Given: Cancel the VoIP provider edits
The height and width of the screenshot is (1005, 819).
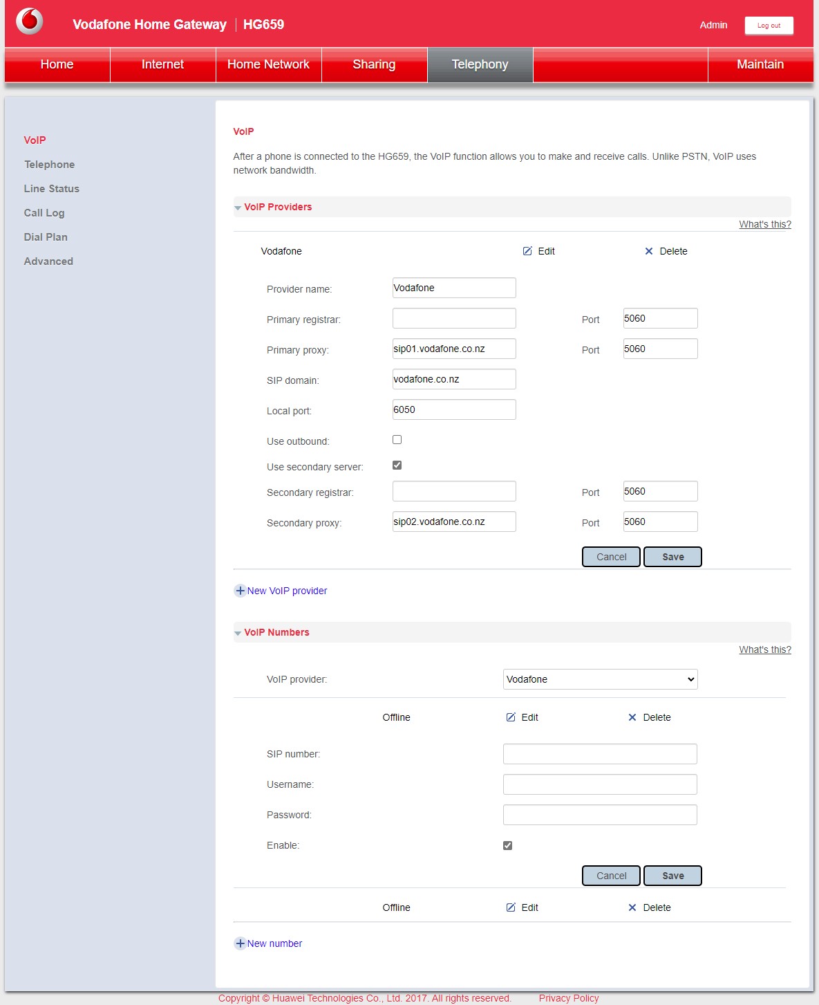Looking at the screenshot, I should (x=611, y=557).
